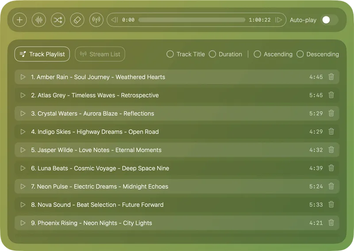Select track title '3. Crystal Waters - Aurora Blaze - Reflections'
The image size is (354, 251).
point(92,114)
